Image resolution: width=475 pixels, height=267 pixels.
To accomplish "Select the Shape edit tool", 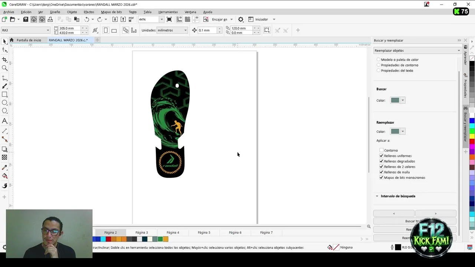I will tap(4, 50).
